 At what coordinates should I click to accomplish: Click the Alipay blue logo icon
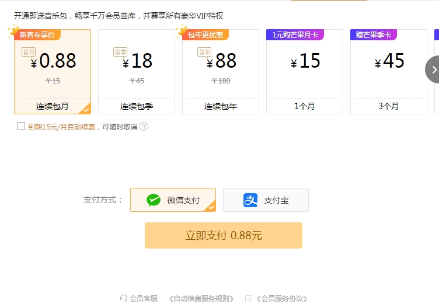click(250, 200)
